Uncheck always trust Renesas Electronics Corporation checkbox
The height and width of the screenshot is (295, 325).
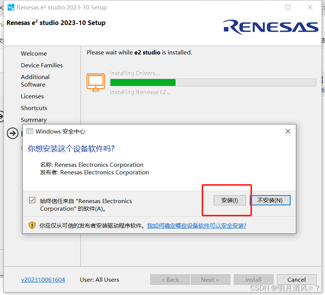click(x=32, y=200)
